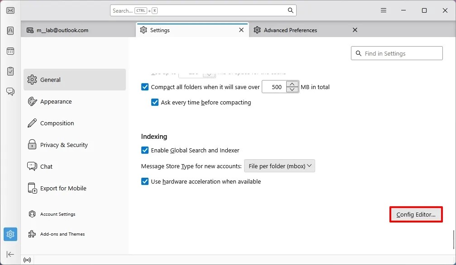Image resolution: width=456 pixels, height=265 pixels.
Task: Click the magnifier icon in global search
Action: [x=290, y=10]
